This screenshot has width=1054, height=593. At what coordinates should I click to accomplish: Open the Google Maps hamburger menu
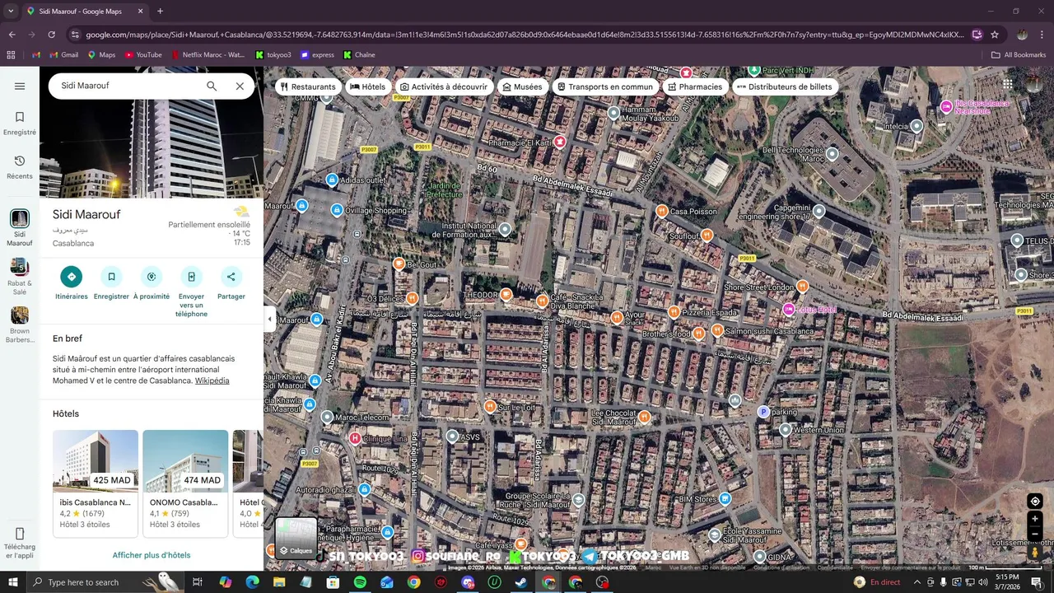20,86
